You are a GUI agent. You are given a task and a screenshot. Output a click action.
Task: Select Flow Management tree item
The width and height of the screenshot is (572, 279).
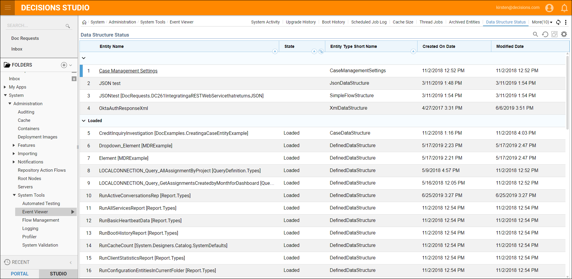(x=41, y=220)
